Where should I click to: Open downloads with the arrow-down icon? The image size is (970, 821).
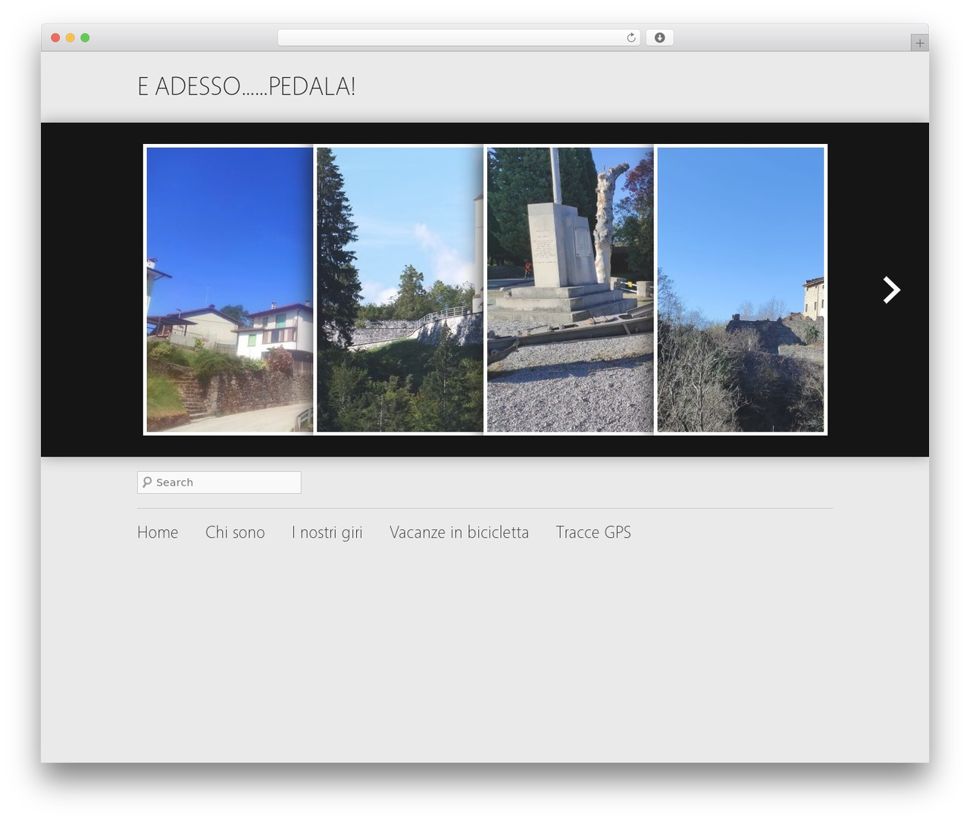click(659, 38)
